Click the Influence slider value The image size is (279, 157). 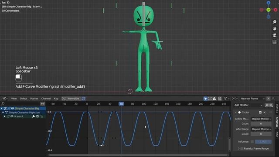[x=263, y=142]
